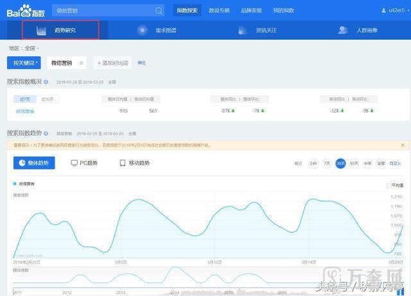Click the 确定 confirm link
The image size is (411, 296).
(x=141, y=63)
